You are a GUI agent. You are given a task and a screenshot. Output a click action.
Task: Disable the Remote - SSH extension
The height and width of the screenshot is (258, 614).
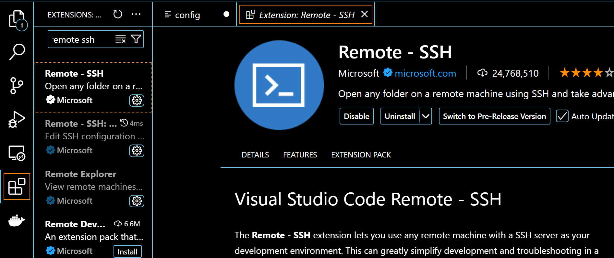click(356, 116)
